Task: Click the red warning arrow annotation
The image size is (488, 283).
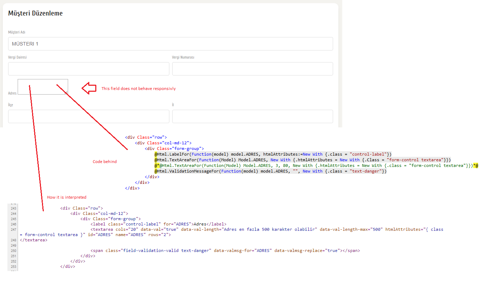Action: tap(89, 88)
